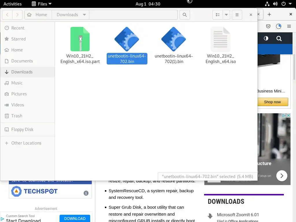Image resolution: width=296 pixels, height=222 pixels.
Task: Open the Activities overview
Action: 12,4
